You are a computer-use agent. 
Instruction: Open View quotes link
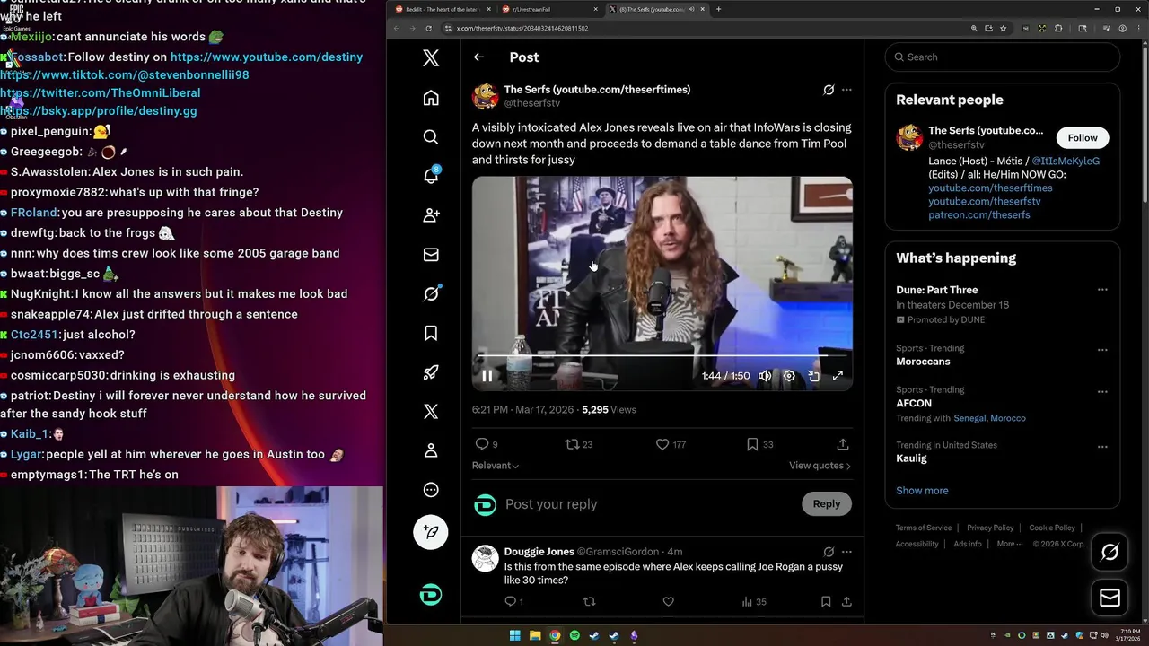pos(820,466)
